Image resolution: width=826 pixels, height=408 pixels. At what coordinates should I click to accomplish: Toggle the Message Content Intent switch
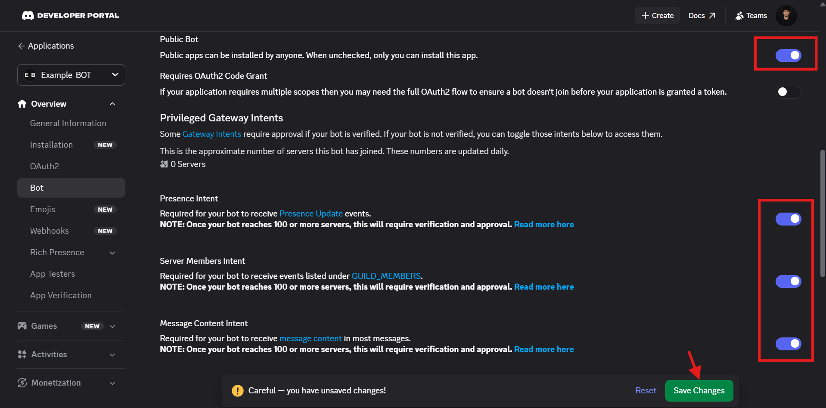[788, 344]
